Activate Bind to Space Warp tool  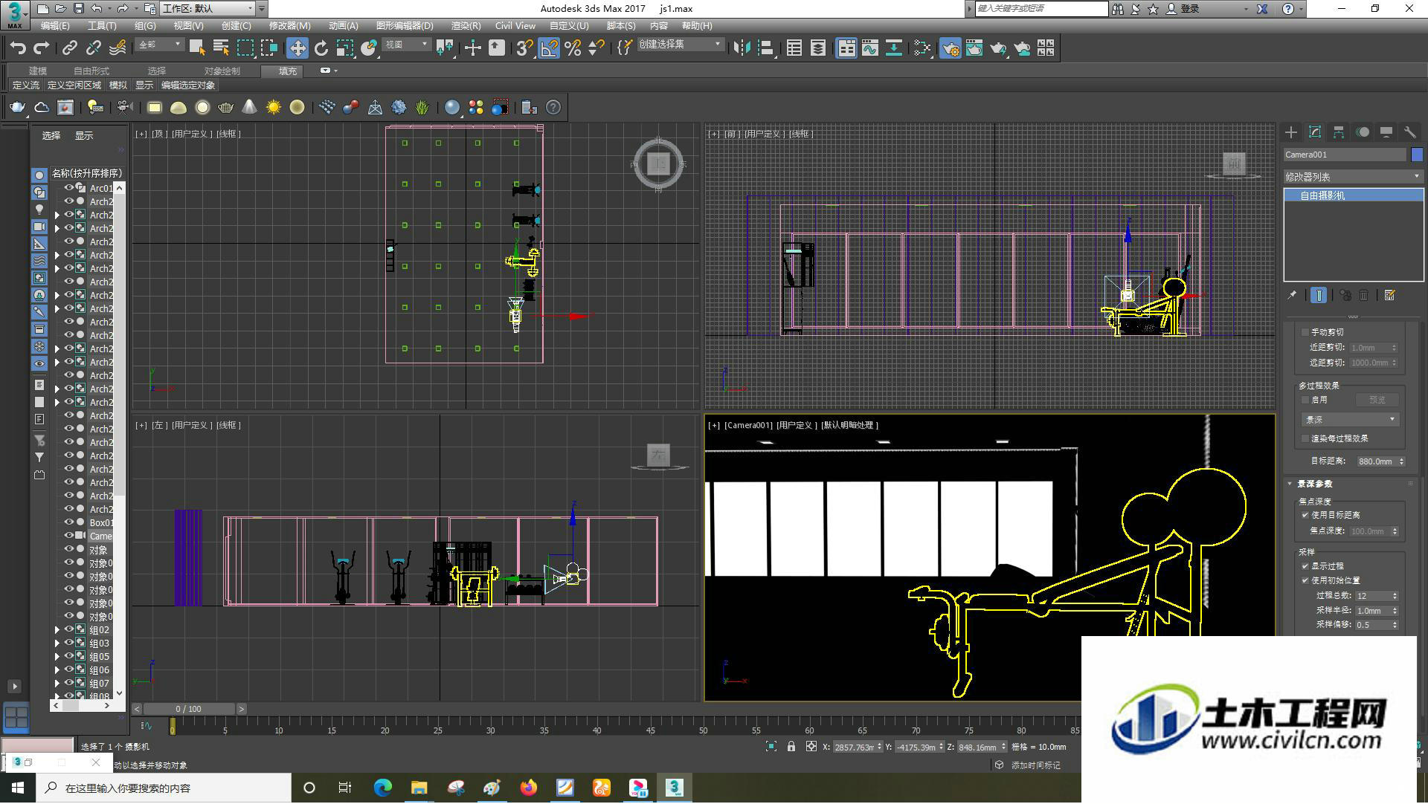[118, 48]
